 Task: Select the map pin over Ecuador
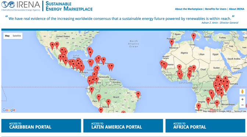pyautogui.click(x=92, y=90)
